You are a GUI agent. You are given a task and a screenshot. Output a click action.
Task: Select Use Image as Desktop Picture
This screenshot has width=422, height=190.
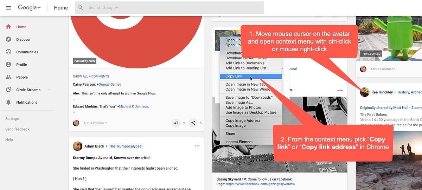pyautogui.click(x=251, y=112)
